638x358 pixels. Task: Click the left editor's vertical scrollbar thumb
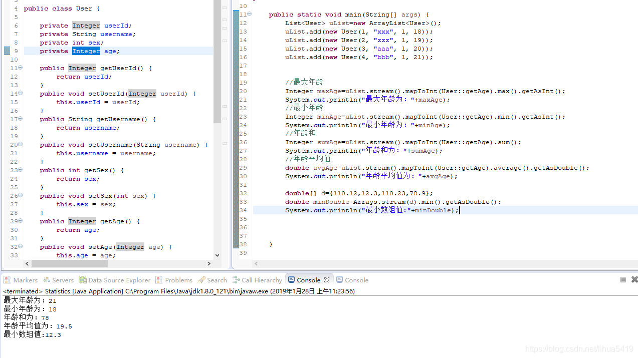click(x=217, y=62)
